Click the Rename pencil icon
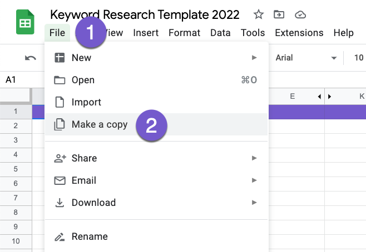Viewport: 366px width, 252px height. [x=60, y=236]
